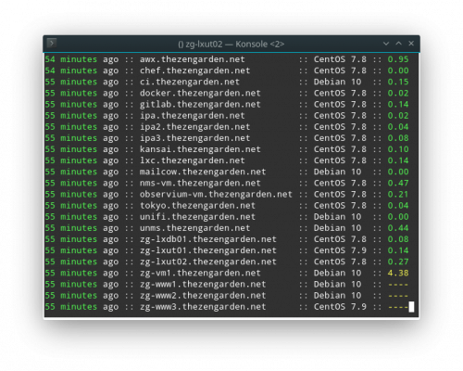Select hostname zg-vm1.thezengarden.net
Image resolution: width=463 pixels, height=371 pixels.
click(200, 273)
